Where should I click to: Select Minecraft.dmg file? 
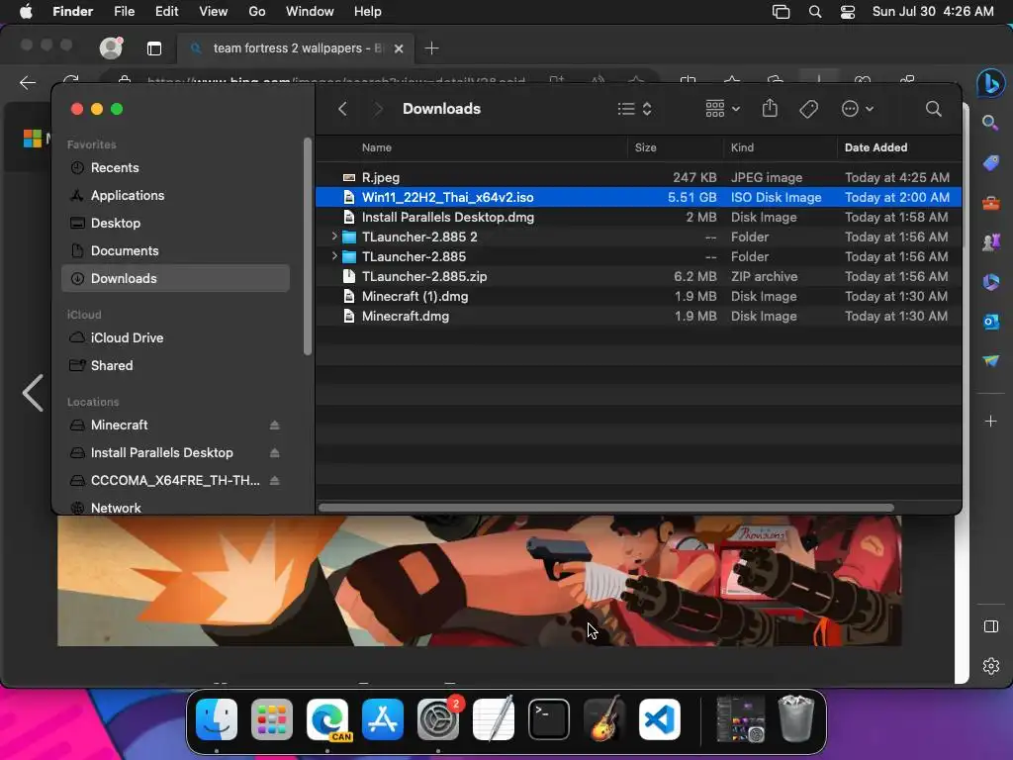click(638, 316)
